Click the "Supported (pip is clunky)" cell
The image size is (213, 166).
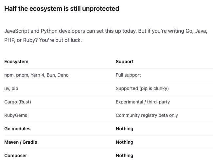[x=142, y=88]
